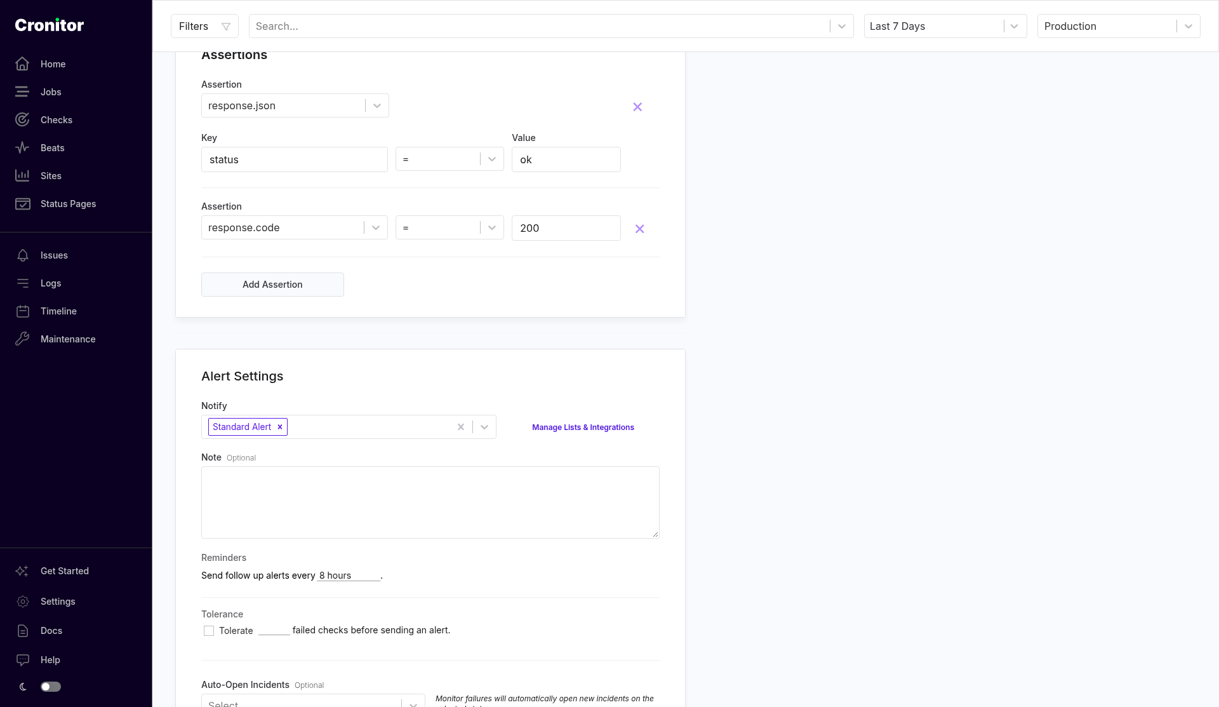The height and width of the screenshot is (707, 1219).
Task: Open the Checks target icon
Action: (22, 120)
